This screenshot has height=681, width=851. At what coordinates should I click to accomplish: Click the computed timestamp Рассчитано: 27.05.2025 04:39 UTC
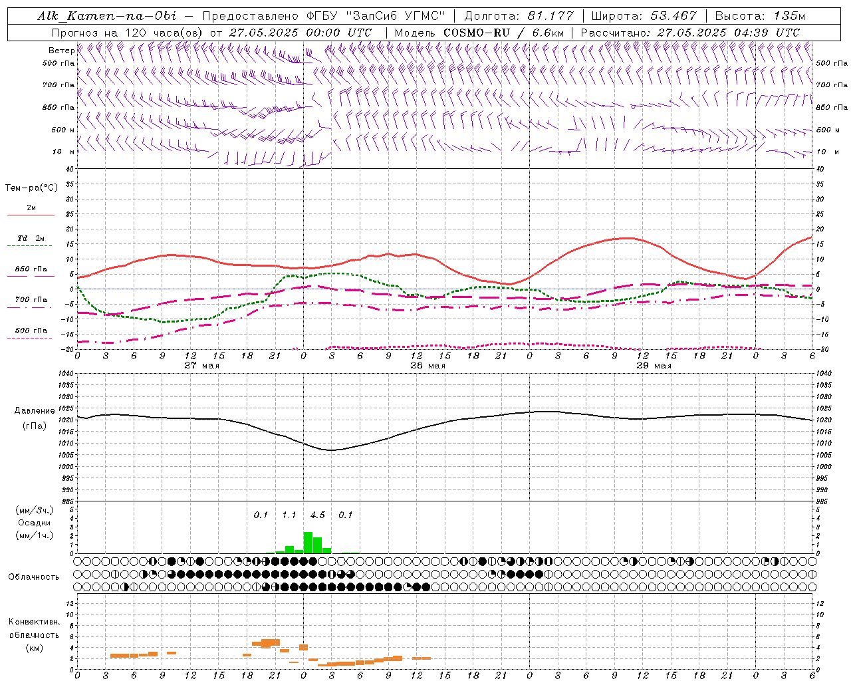tap(690, 33)
